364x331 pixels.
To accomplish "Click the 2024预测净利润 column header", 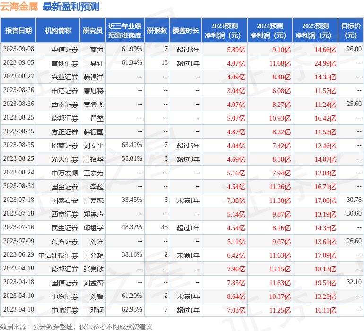I will [x=270, y=30].
